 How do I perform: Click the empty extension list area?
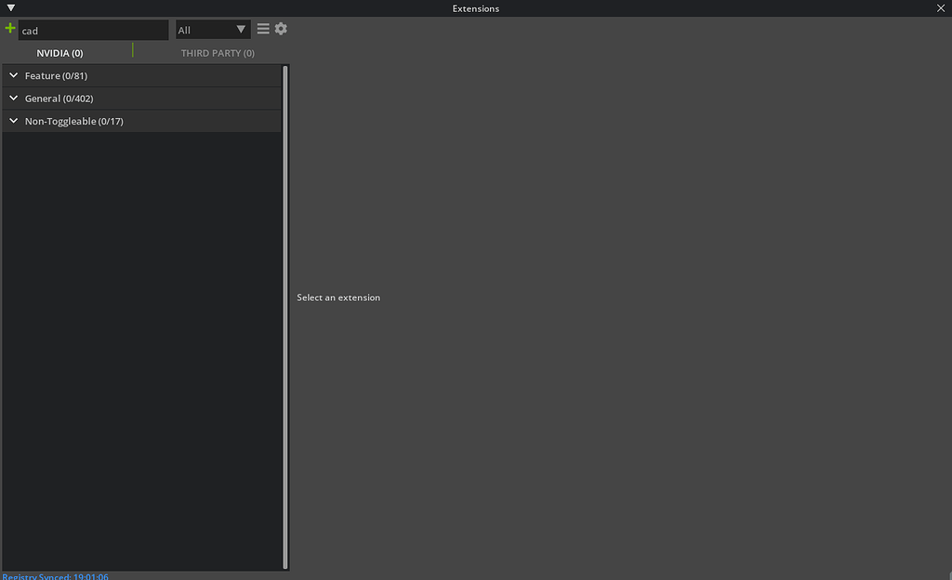139,325
